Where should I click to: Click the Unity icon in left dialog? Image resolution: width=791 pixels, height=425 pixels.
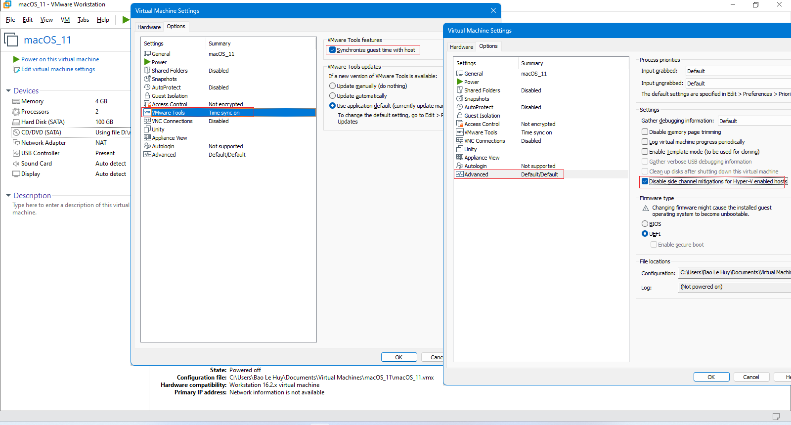[x=147, y=129]
